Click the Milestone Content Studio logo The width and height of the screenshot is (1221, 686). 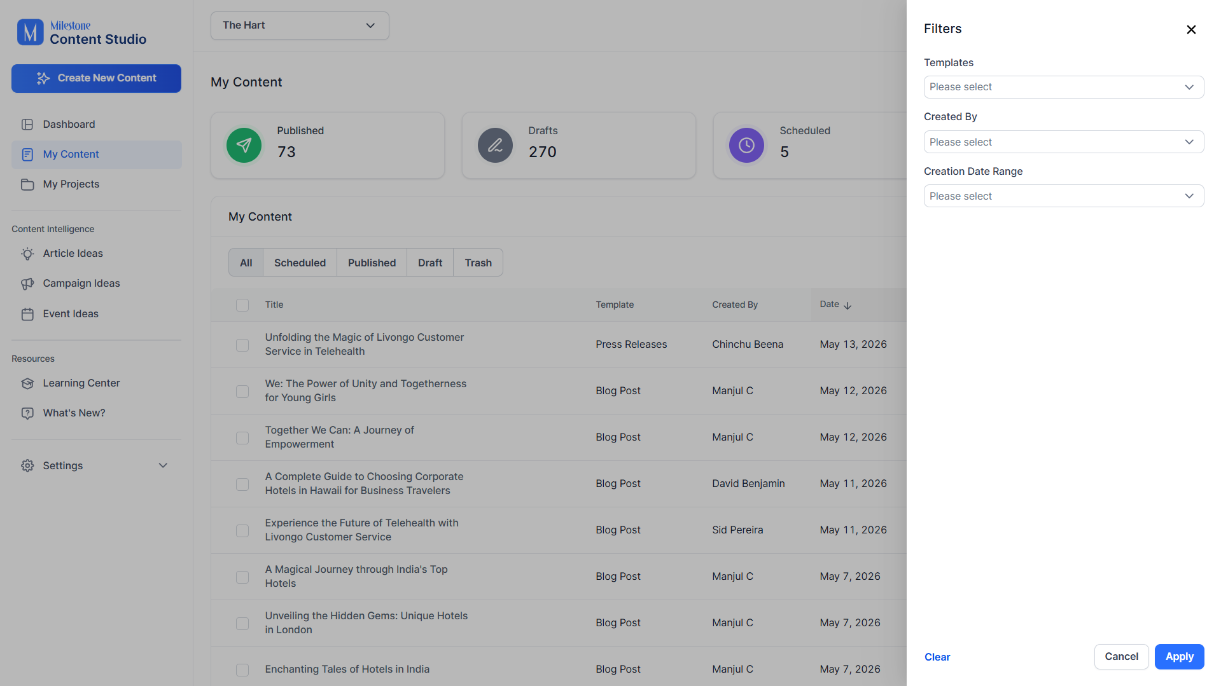coord(81,32)
